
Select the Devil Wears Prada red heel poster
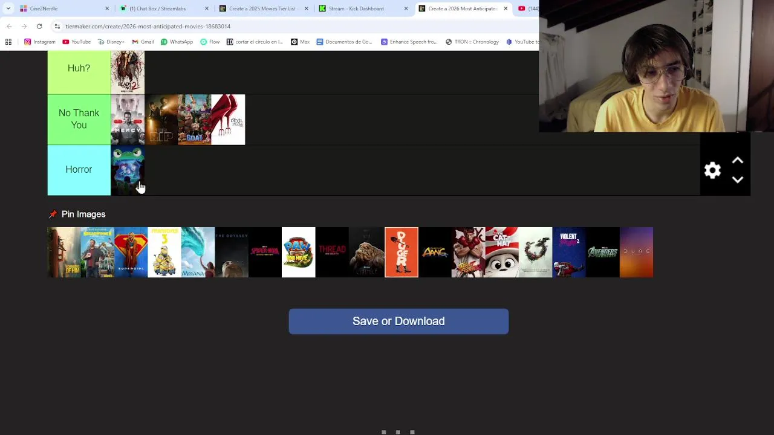pyautogui.click(x=228, y=119)
